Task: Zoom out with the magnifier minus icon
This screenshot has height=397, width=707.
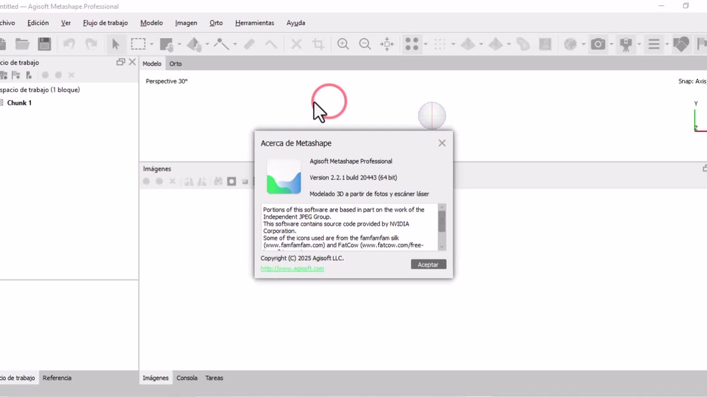Action: tap(365, 44)
